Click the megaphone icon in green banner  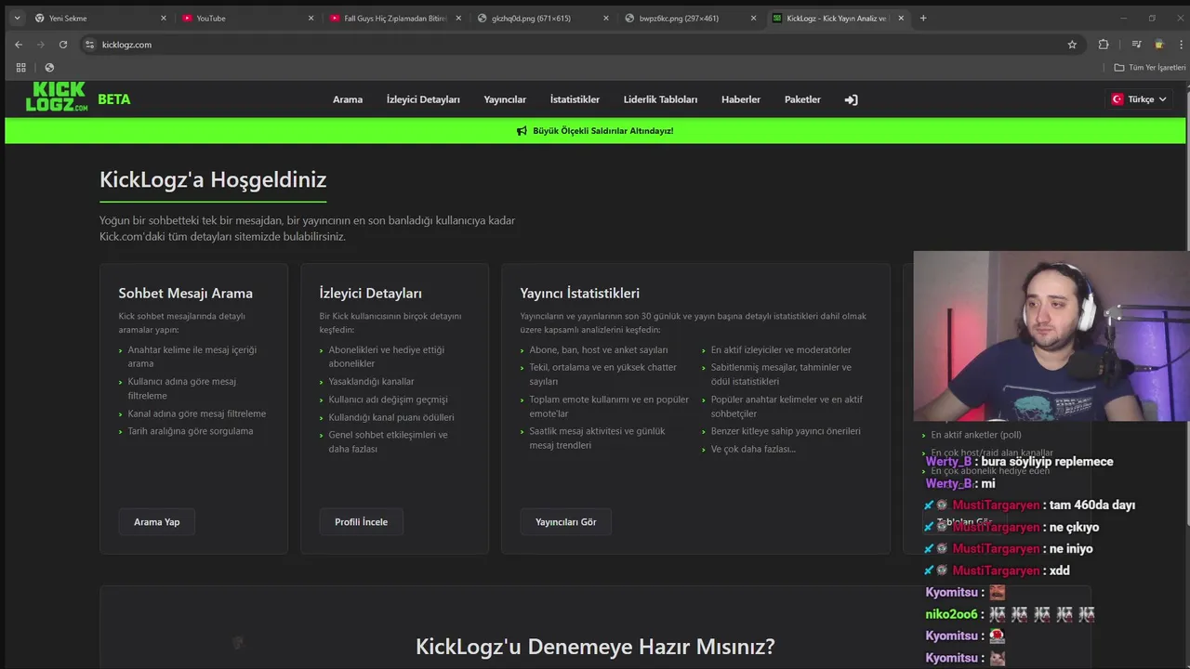pos(522,131)
